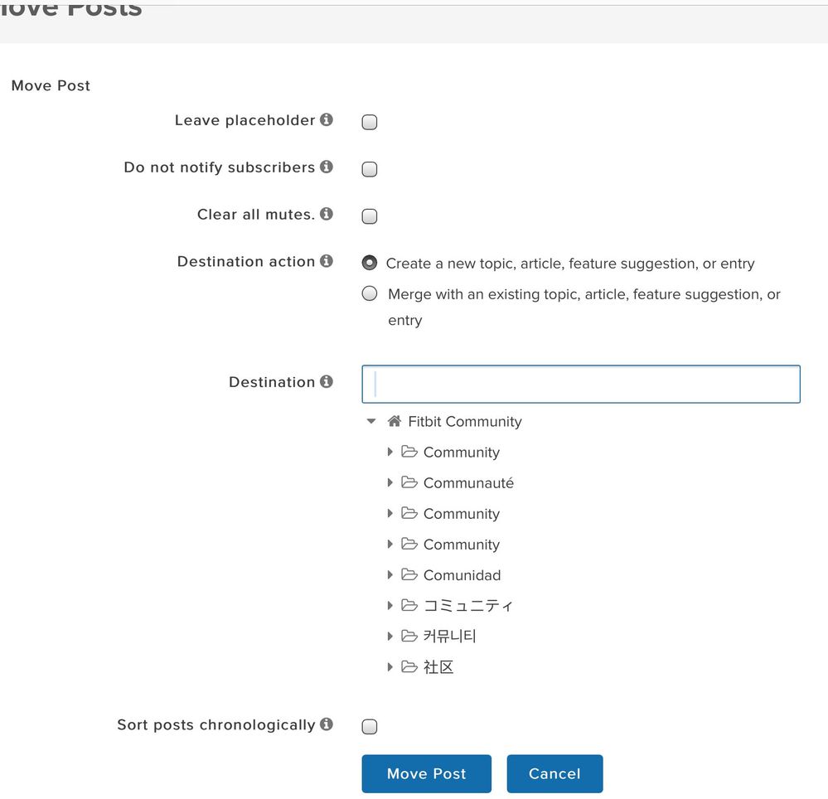Click the Comunidad folder icon
Screen dimensions: 828x799
(409, 574)
